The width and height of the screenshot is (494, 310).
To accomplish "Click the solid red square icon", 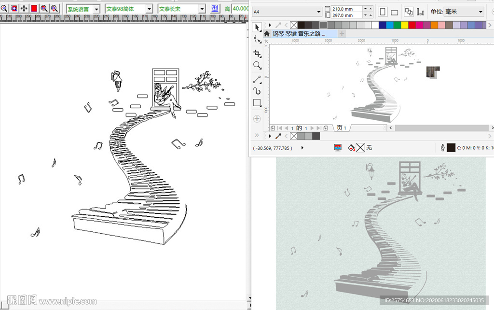I will [34, 8].
